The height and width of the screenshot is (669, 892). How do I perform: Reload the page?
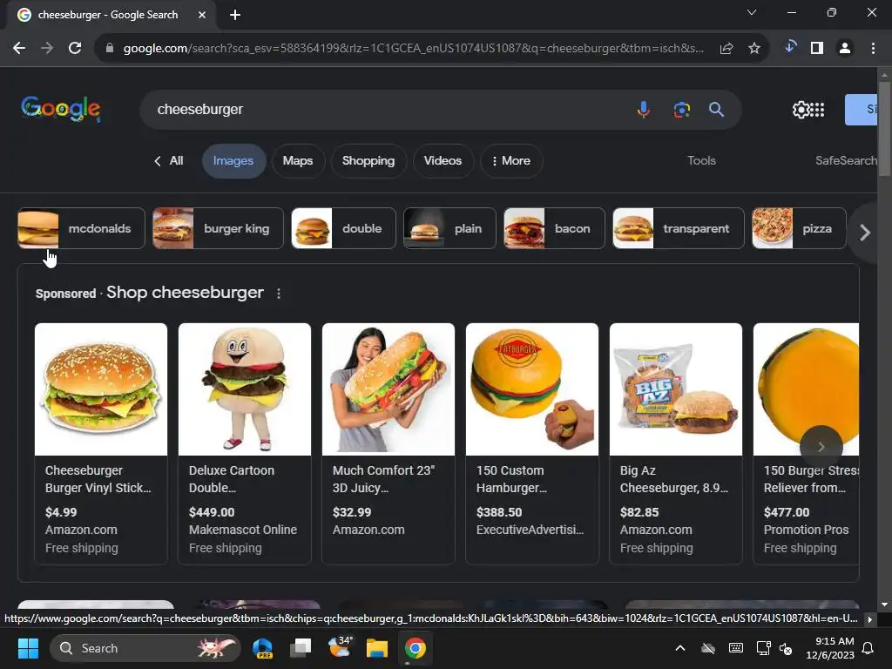pos(75,49)
